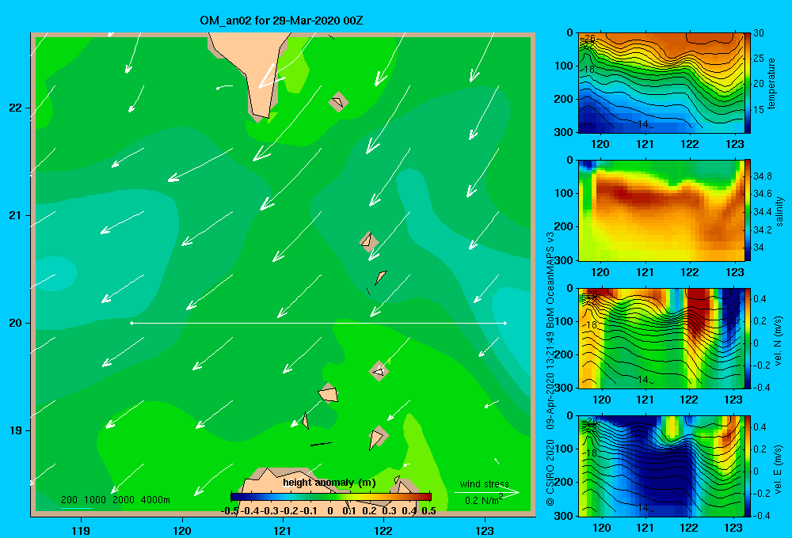Viewport: 792px width, 538px height.
Task: Click the title "OM_an02 for 29-Mar-2020 00Z"
Action: coord(281,21)
